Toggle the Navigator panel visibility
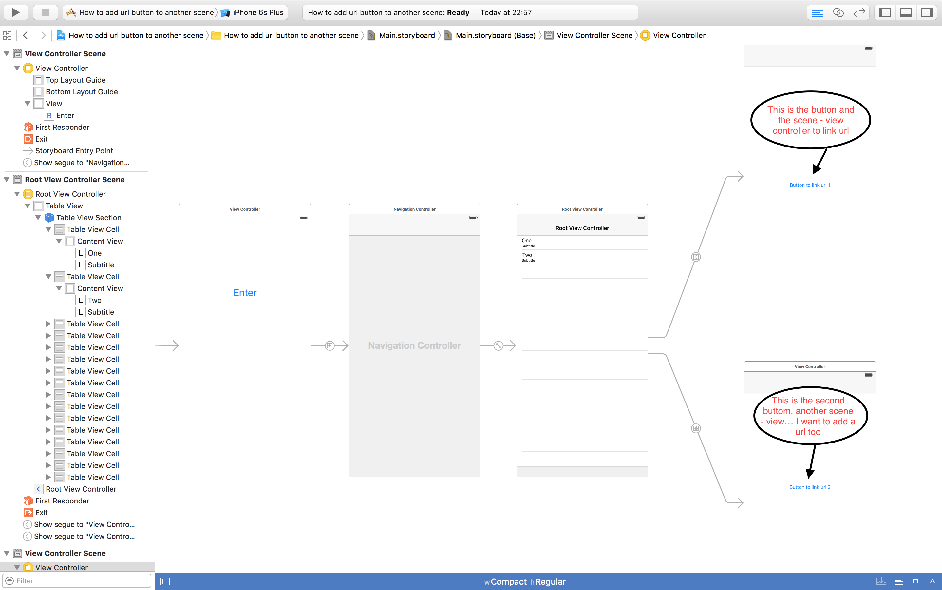942x590 pixels. tap(885, 12)
